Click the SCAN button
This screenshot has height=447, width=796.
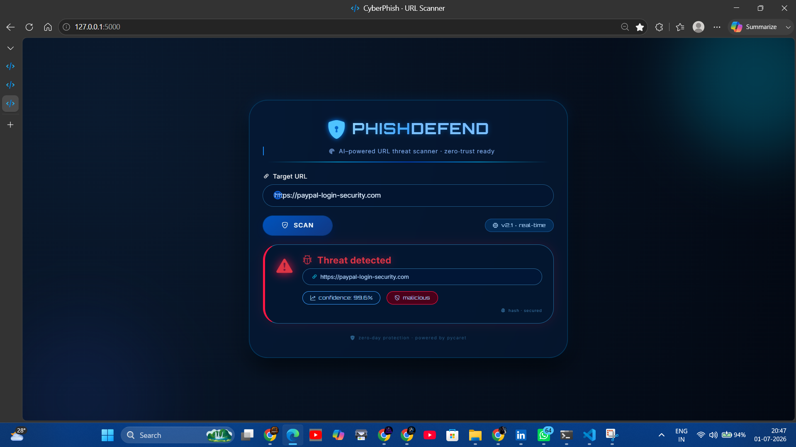point(297,225)
